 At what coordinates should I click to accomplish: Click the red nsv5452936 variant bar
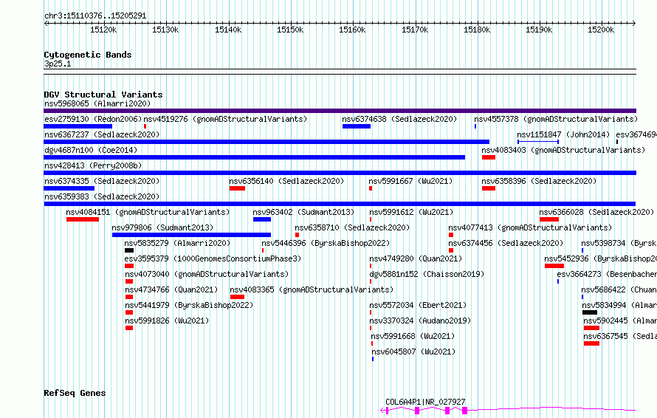554,266
